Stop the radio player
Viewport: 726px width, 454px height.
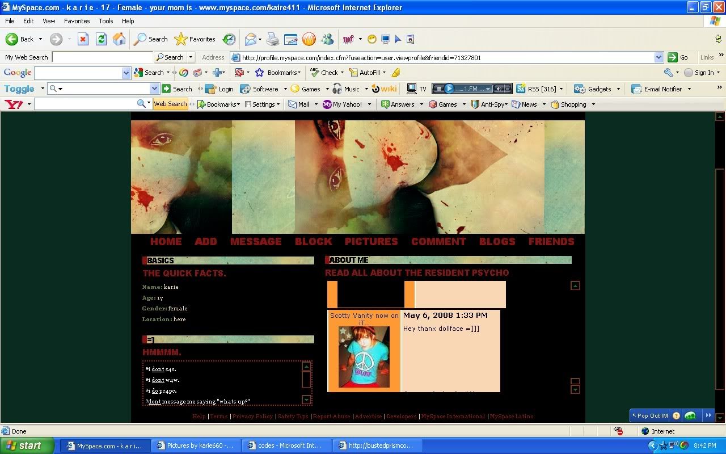(x=438, y=89)
